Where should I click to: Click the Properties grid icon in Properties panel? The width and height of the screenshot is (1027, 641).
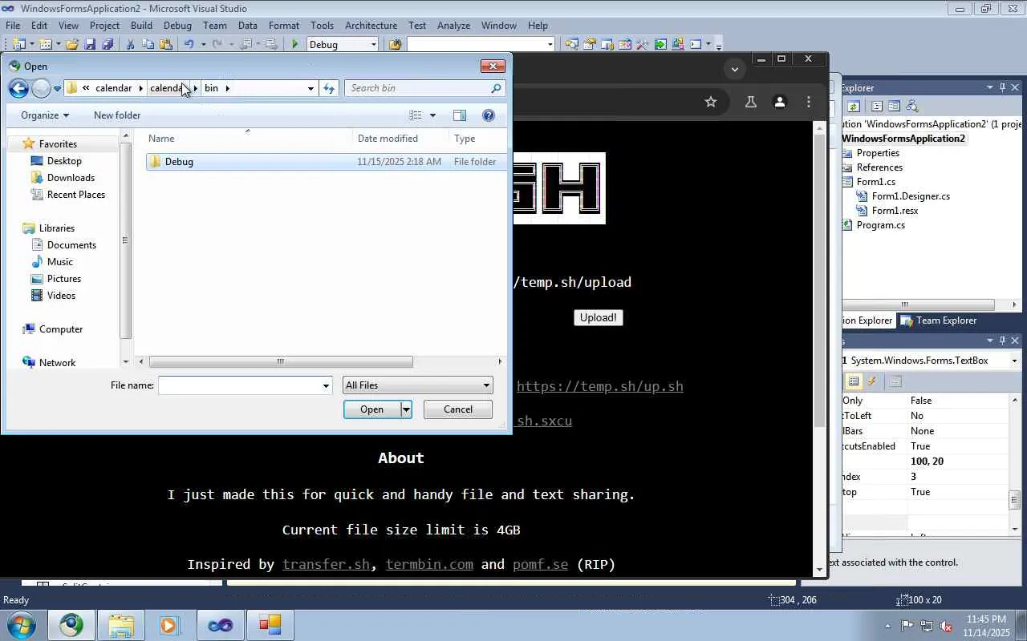coord(854,381)
